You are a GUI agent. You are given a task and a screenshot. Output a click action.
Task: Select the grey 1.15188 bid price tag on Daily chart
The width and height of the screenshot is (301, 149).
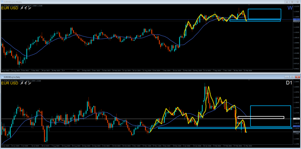[296, 132]
